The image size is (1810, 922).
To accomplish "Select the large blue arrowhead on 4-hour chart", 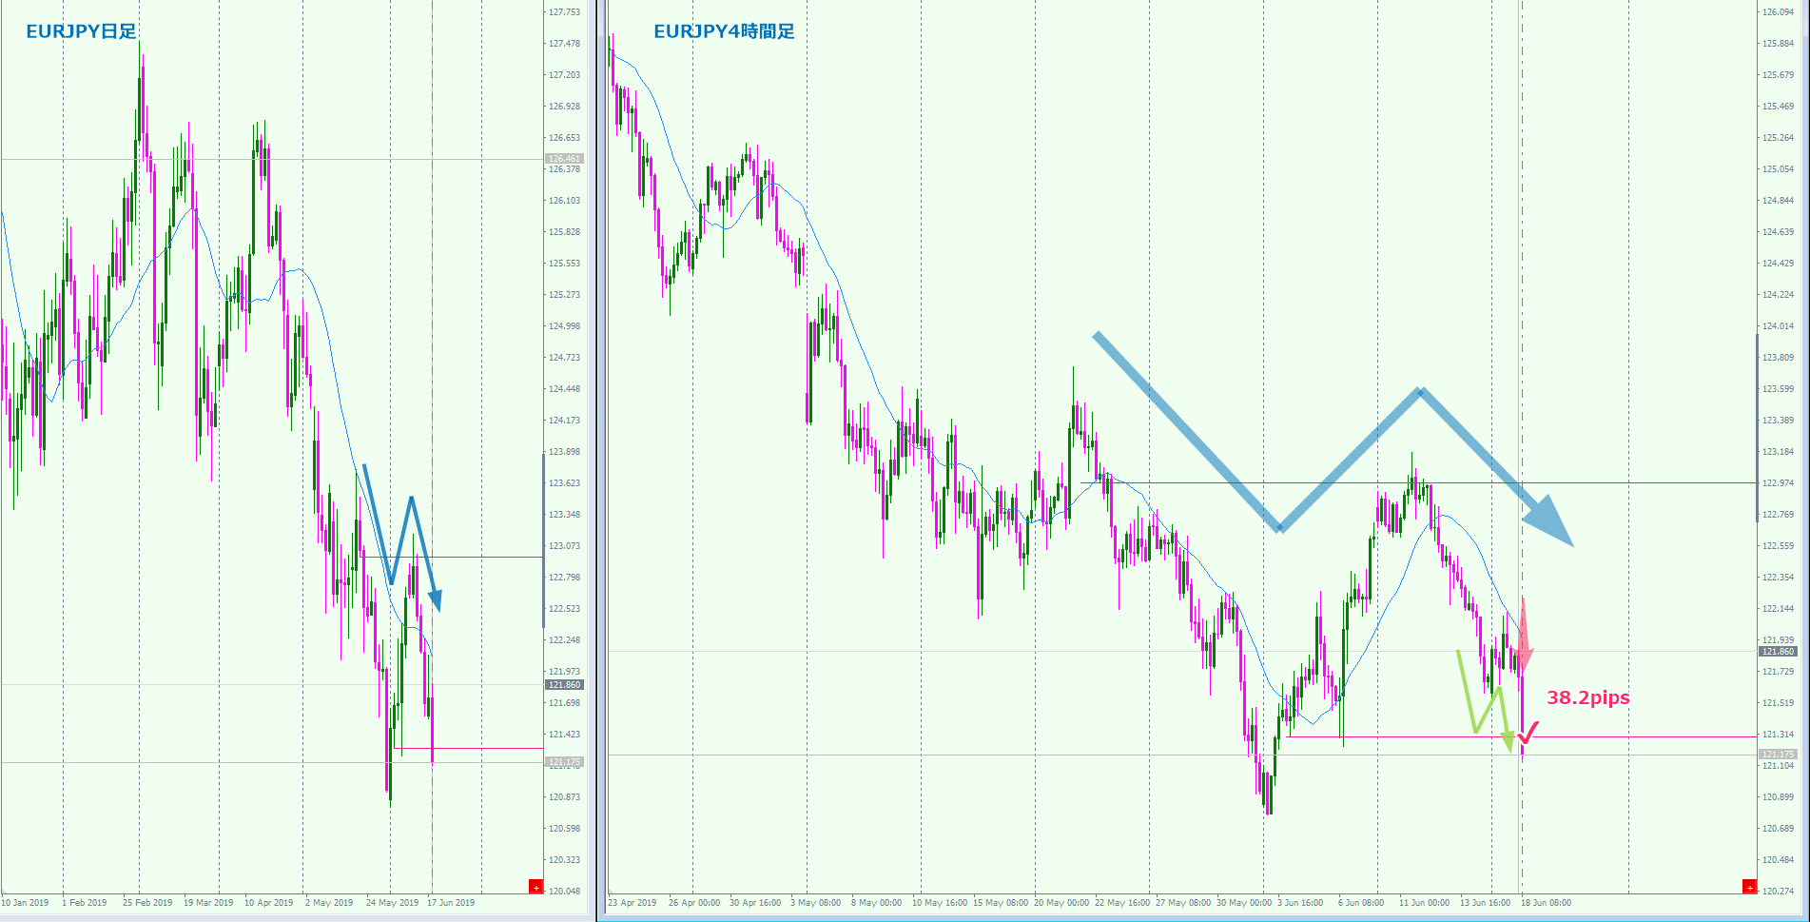I will (x=1548, y=521).
